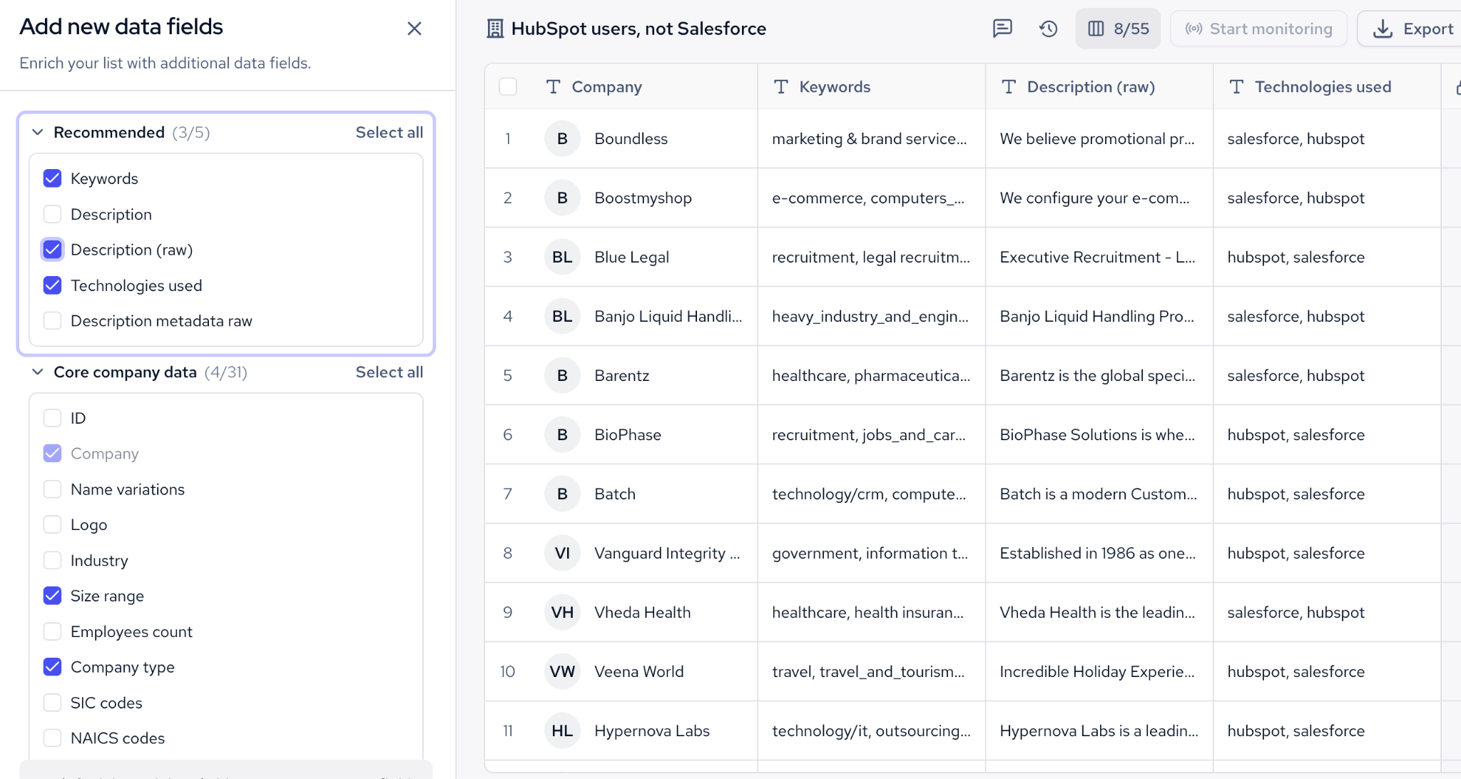
Task: Open the comments icon in header
Action: (1002, 29)
